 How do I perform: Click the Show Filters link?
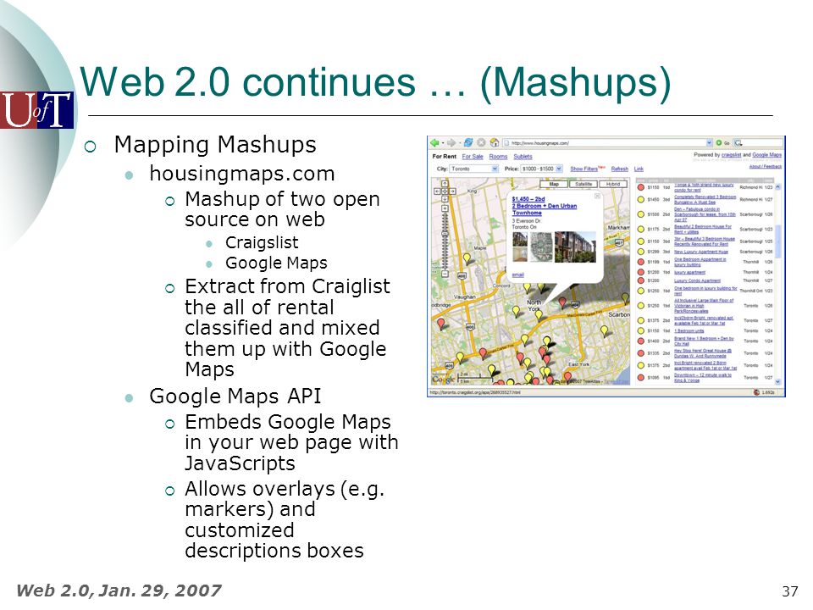(584, 169)
